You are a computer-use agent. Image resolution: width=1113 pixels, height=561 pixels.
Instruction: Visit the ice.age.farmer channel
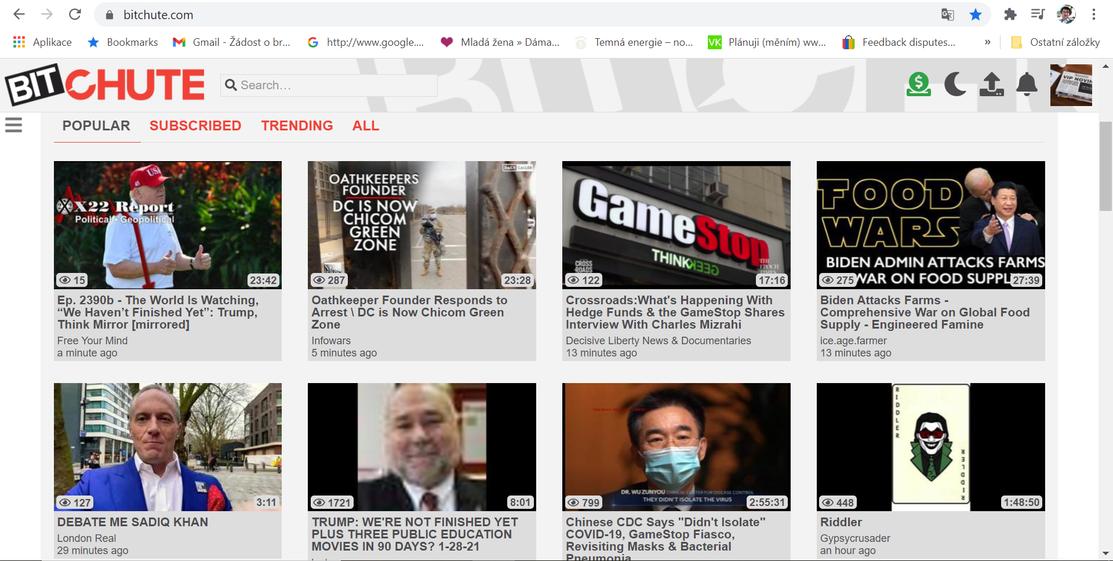point(853,341)
